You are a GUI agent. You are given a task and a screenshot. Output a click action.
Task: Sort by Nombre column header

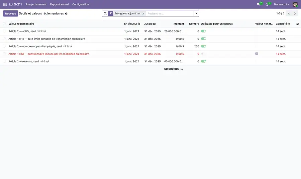(x=194, y=24)
